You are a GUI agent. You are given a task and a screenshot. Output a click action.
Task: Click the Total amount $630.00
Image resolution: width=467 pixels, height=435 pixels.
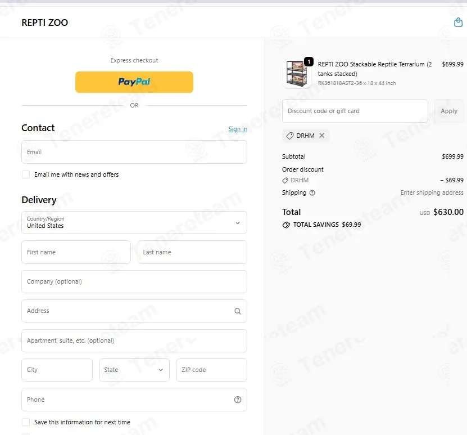[x=448, y=212]
